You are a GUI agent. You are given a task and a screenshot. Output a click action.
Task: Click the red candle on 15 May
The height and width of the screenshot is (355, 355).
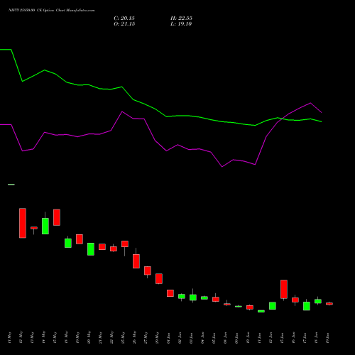[x=57, y=217]
